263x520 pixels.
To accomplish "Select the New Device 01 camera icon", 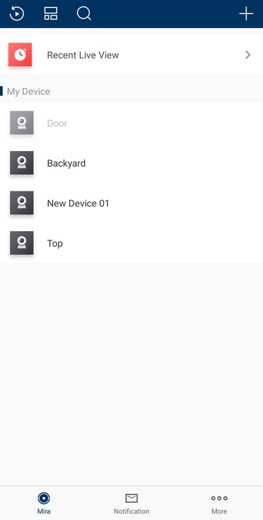I will [x=22, y=203].
